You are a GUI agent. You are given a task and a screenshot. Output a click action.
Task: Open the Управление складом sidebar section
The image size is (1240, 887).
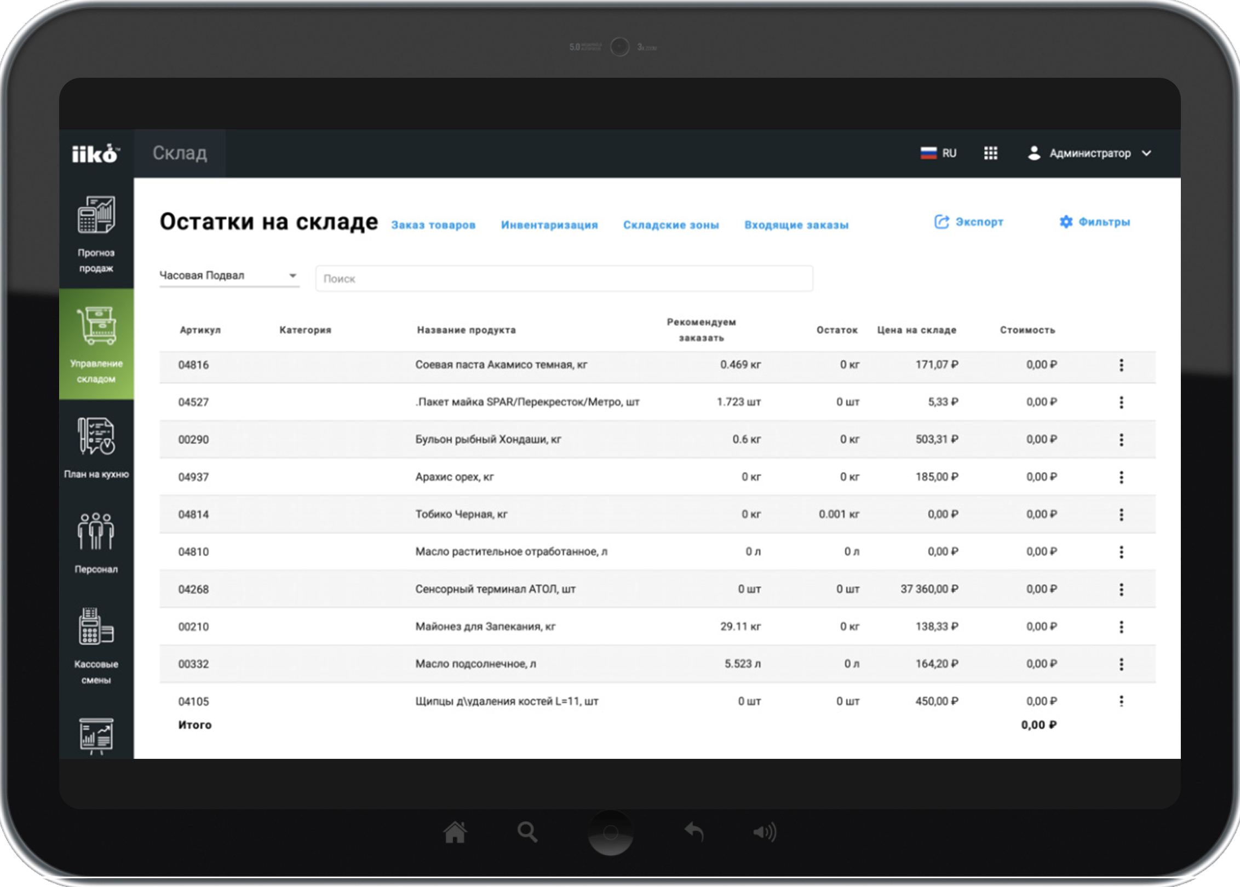click(x=96, y=344)
